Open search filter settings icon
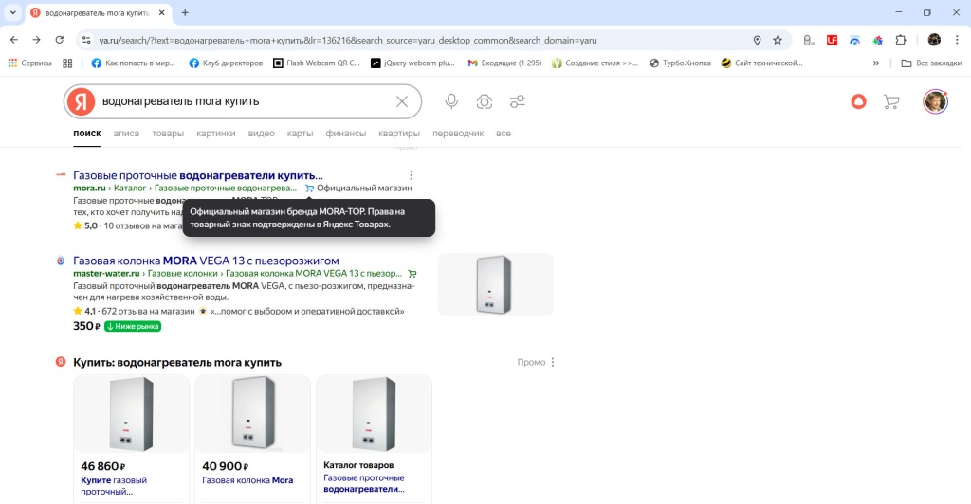Viewport: 971px width, 504px height. pos(518,101)
